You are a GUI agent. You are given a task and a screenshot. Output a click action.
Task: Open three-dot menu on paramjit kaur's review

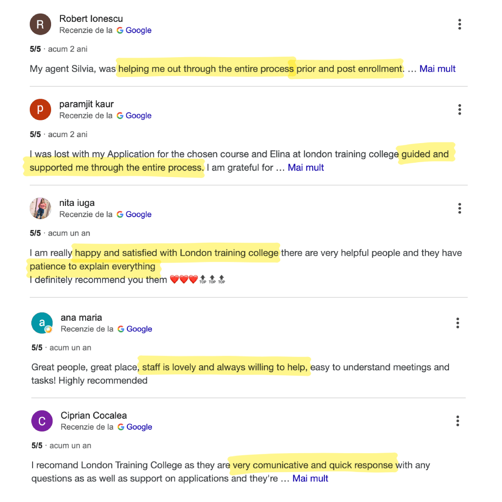pos(459,110)
